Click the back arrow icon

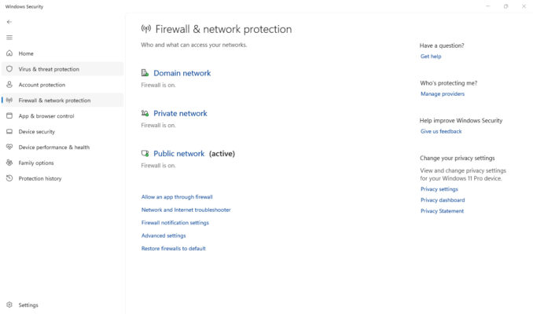tap(9, 22)
